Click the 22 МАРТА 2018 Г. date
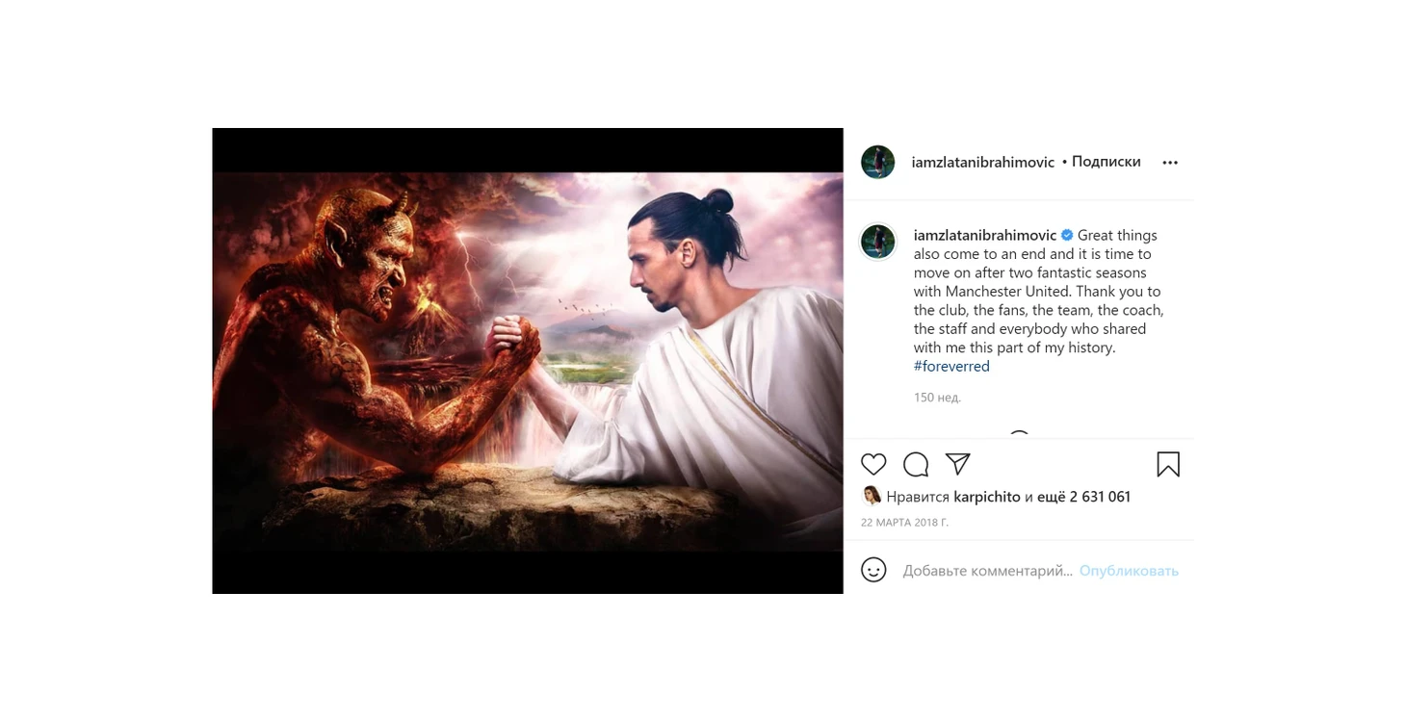1406x721 pixels. (904, 523)
